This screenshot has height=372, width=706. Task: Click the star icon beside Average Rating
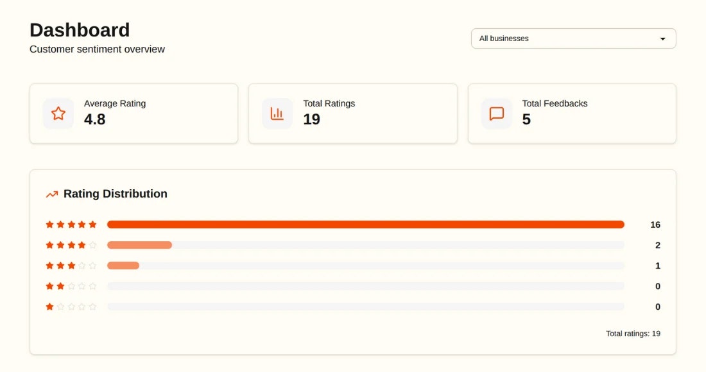click(x=58, y=113)
